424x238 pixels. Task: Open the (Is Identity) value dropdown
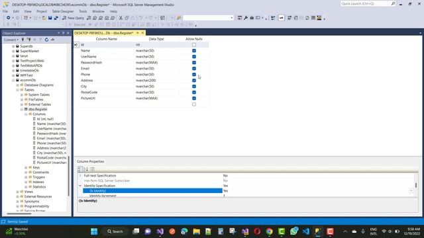pyautogui.click(x=411, y=191)
